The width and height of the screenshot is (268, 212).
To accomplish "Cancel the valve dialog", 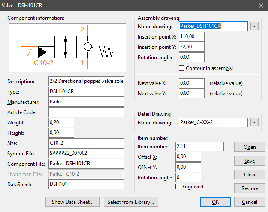I will [250, 202].
